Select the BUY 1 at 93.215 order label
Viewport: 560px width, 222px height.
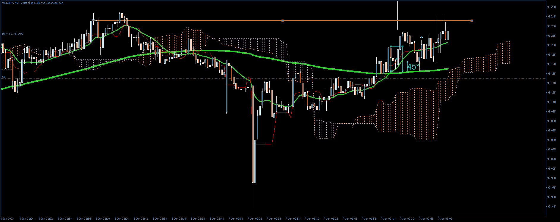[12, 34]
